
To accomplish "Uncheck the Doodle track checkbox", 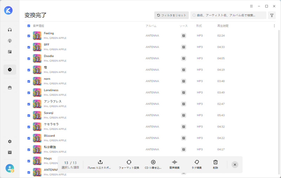I will [x=29, y=59].
